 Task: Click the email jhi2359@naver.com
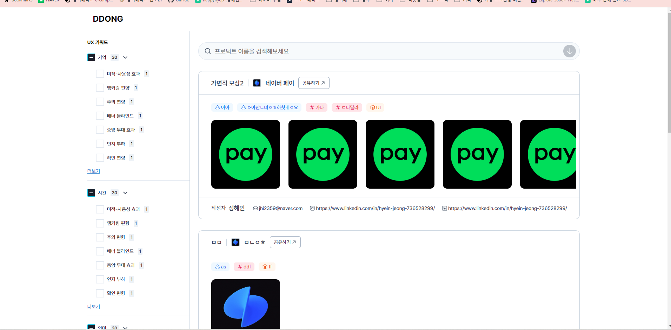281,208
